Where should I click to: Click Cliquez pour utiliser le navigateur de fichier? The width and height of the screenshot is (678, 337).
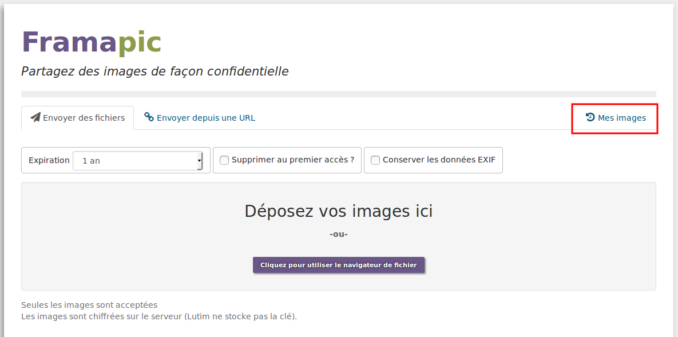pos(339,265)
